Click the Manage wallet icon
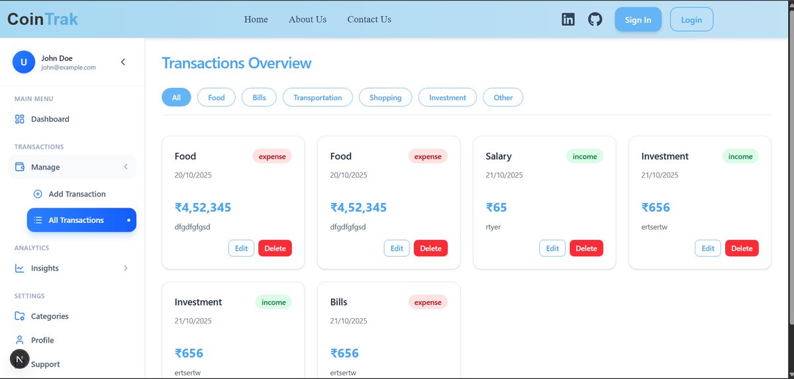Viewport: 794px width, 379px height. pos(20,167)
